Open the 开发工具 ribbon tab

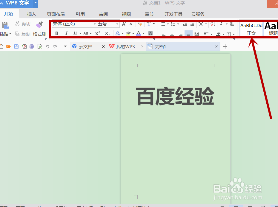173,14
